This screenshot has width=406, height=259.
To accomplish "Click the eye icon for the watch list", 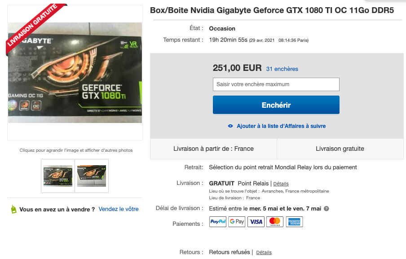I will [x=230, y=126].
